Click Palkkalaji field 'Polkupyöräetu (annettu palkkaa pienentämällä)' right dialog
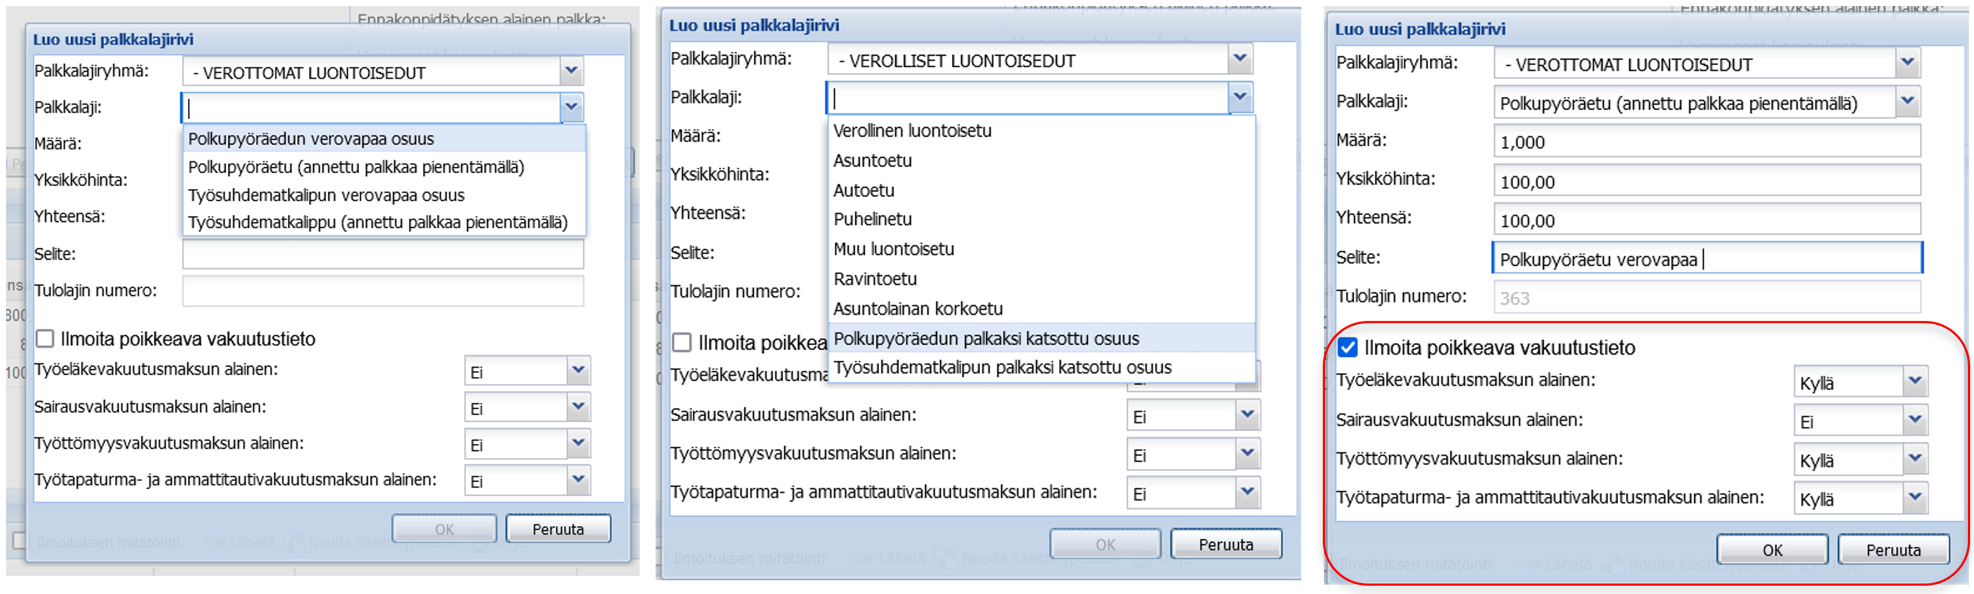The image size is (1974, 594). click(x=1695, y=103)
